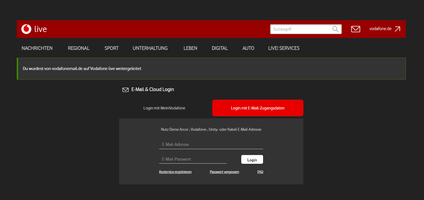Focus the Suchbegriff search field
The image size is (424, 200).
tap(306, 29)
